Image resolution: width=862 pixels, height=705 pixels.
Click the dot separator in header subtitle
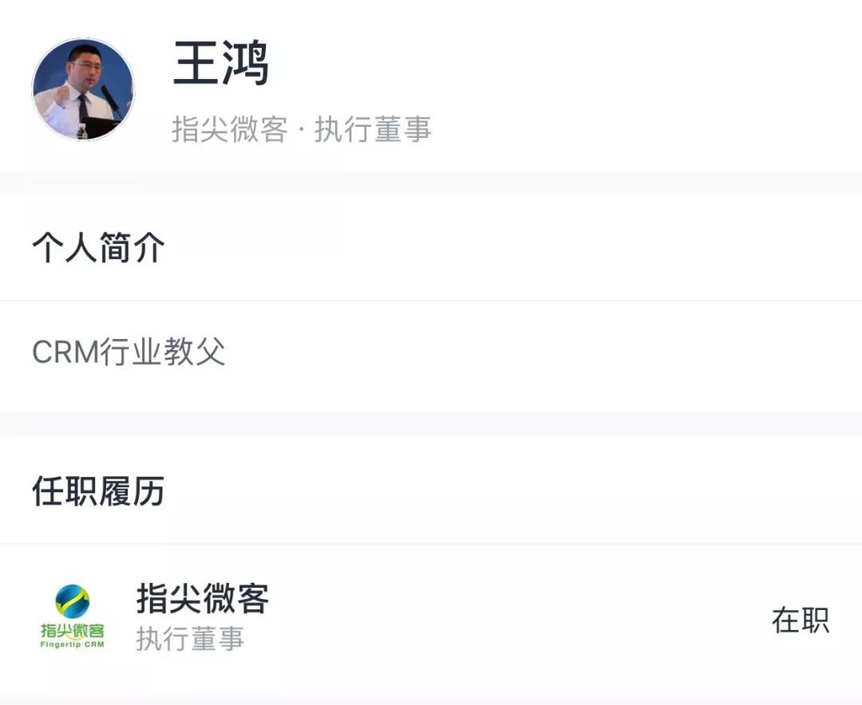coord(300,129)
